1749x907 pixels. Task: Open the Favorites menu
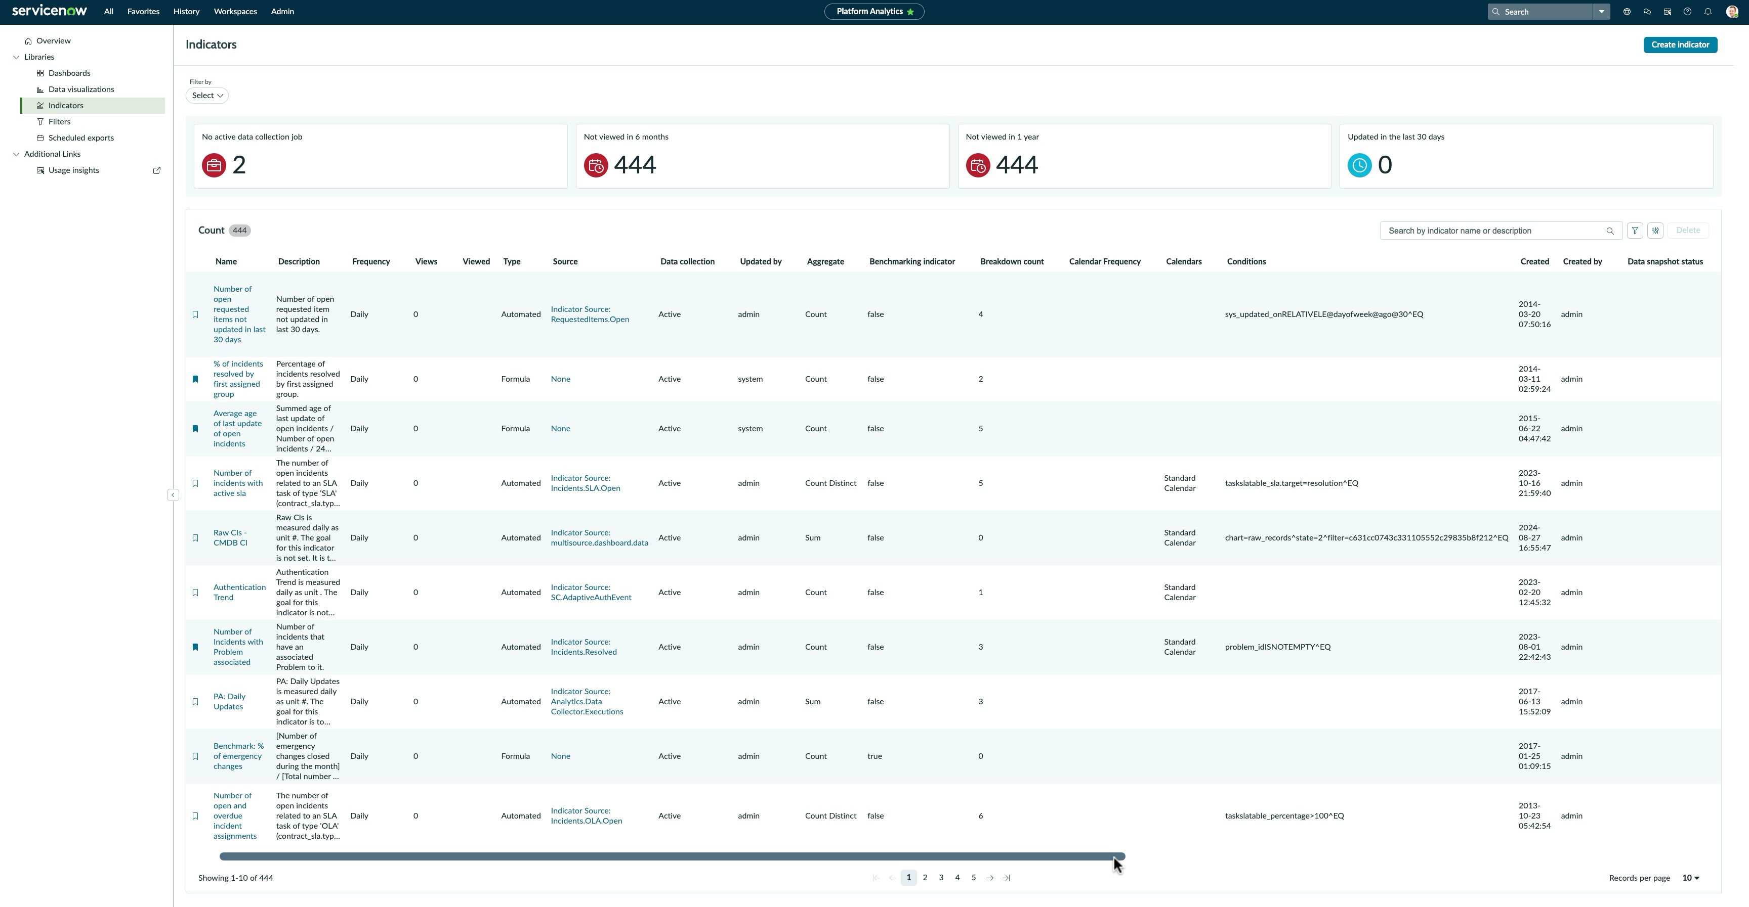143,12
